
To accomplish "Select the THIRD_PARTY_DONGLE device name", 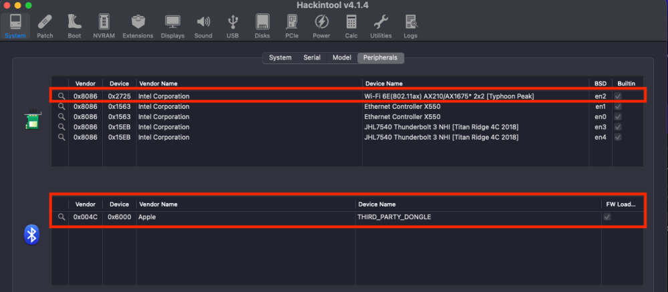I will pyautogui.click(x=395, y=217).
